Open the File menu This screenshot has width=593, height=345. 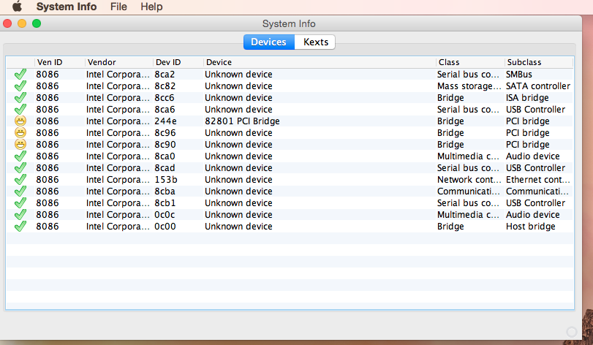[118, 7]
